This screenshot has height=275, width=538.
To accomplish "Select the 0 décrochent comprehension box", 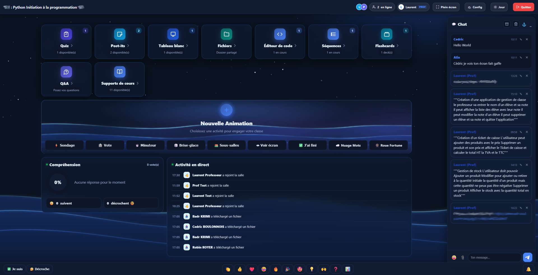I will click(131, 203).
